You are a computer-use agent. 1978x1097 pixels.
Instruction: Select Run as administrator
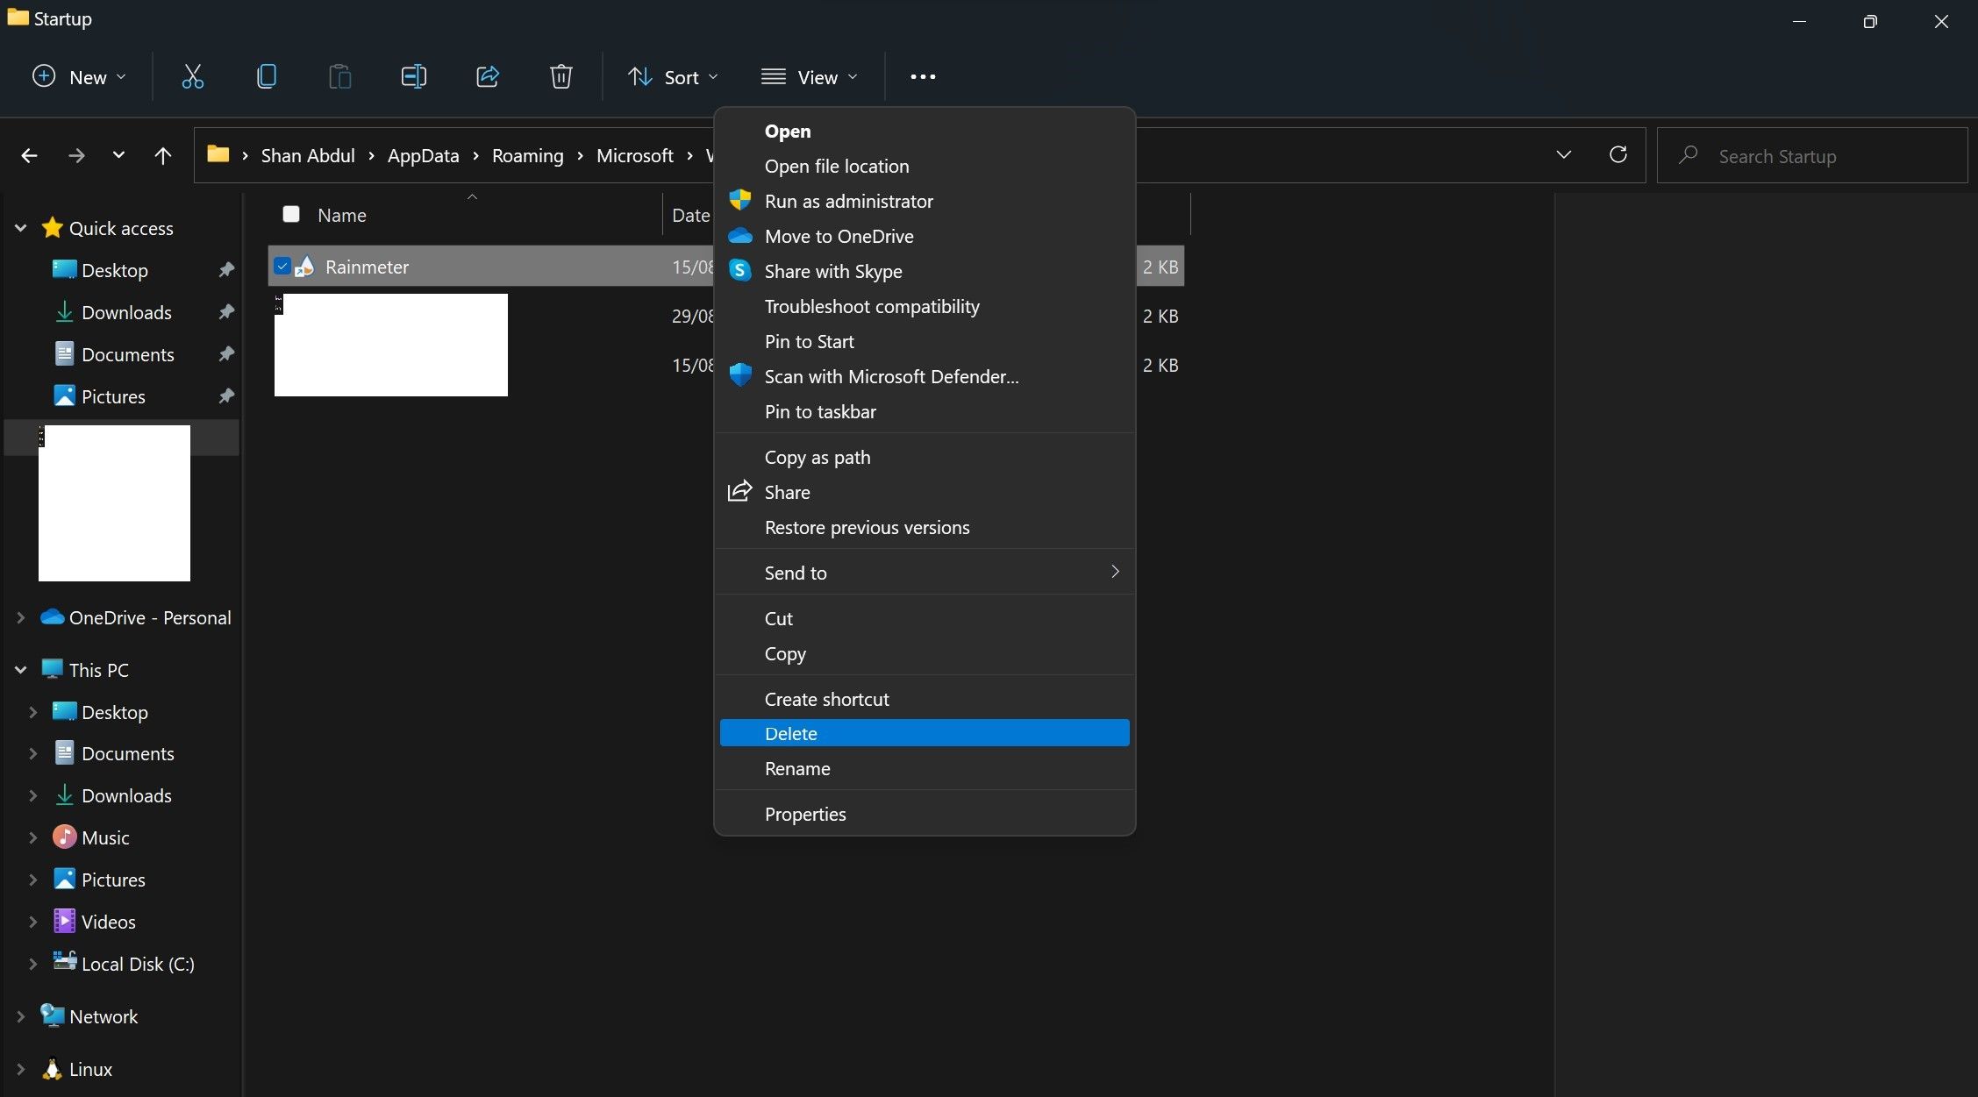(x=925, y=201)
